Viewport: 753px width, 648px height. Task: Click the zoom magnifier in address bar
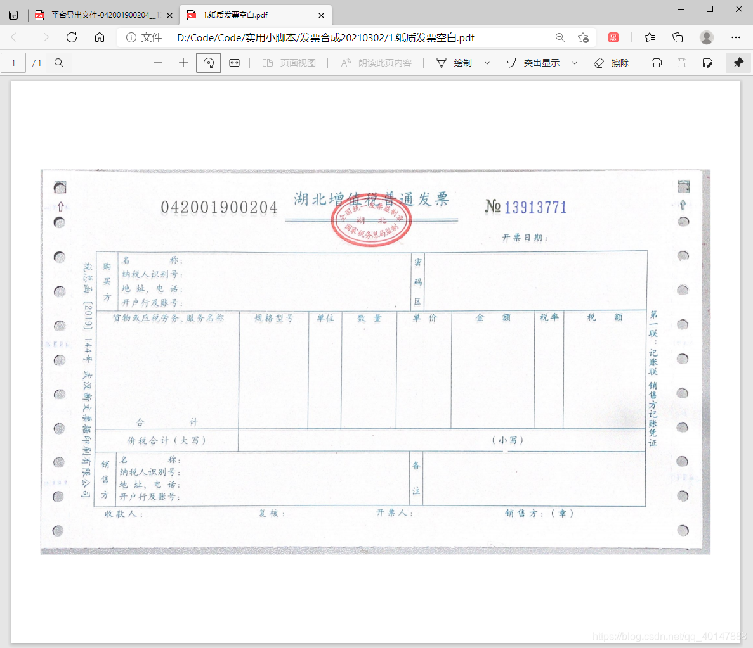(560, 37)
